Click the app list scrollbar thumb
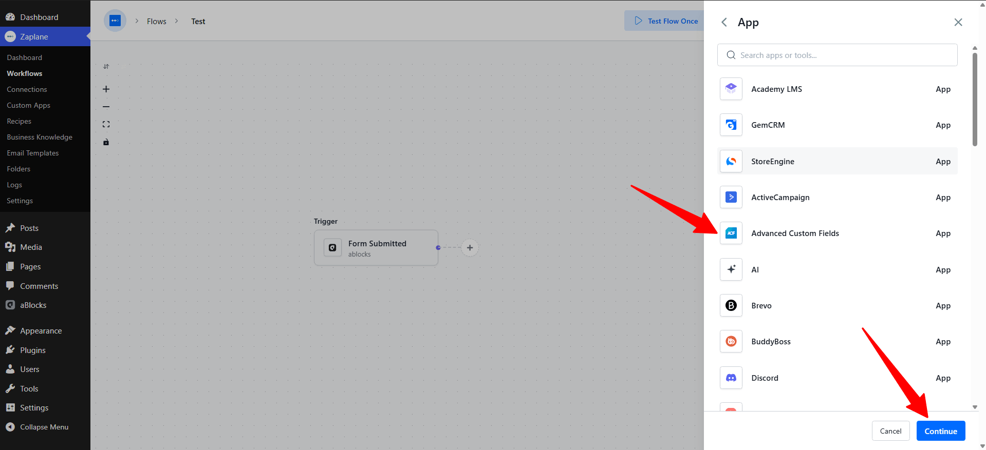Image resolution: width=986 pixels, height=450 pixels. tap(975, 99)
